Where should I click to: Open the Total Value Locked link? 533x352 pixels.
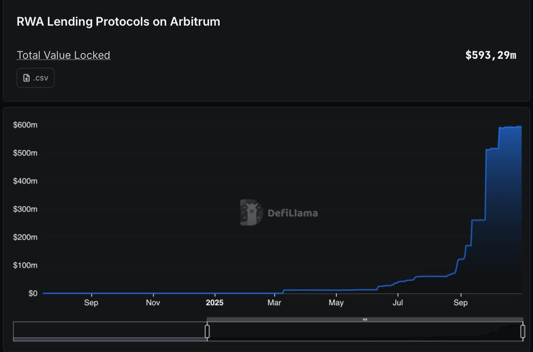click(x=63, y=55)
